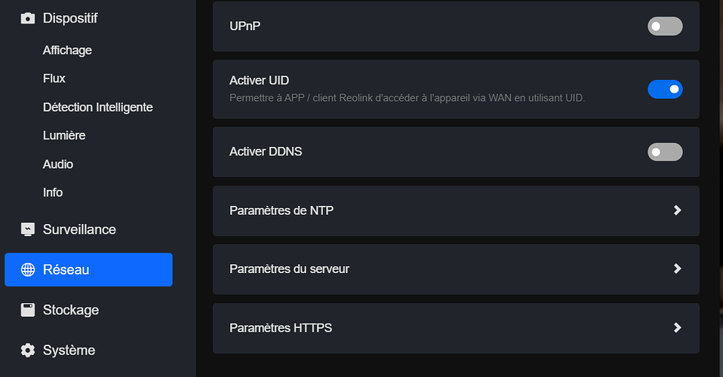Open the Info page
This screenshot has width=723, height=377.
click(x=53, y=192)
